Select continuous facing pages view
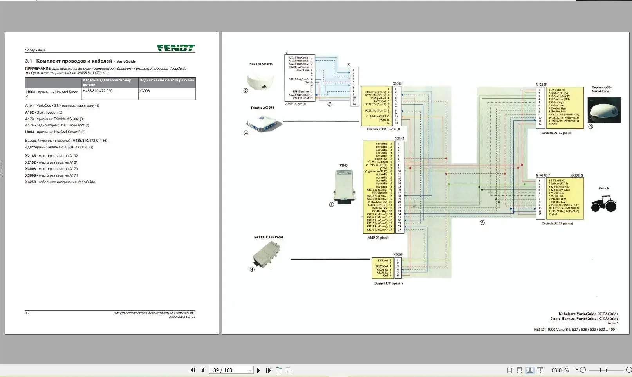632x377 pixels. click(x=540, y=370)
